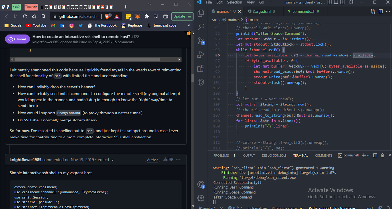This screenshot has height=209, width=392.
Task: Open terminal launch profile dropdown arrow
Action: (x=369, y=155)
